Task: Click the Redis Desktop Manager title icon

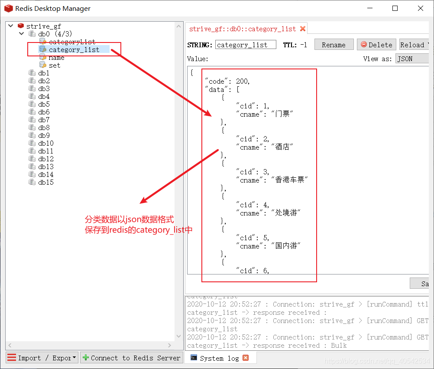Action: coord(9,8)
